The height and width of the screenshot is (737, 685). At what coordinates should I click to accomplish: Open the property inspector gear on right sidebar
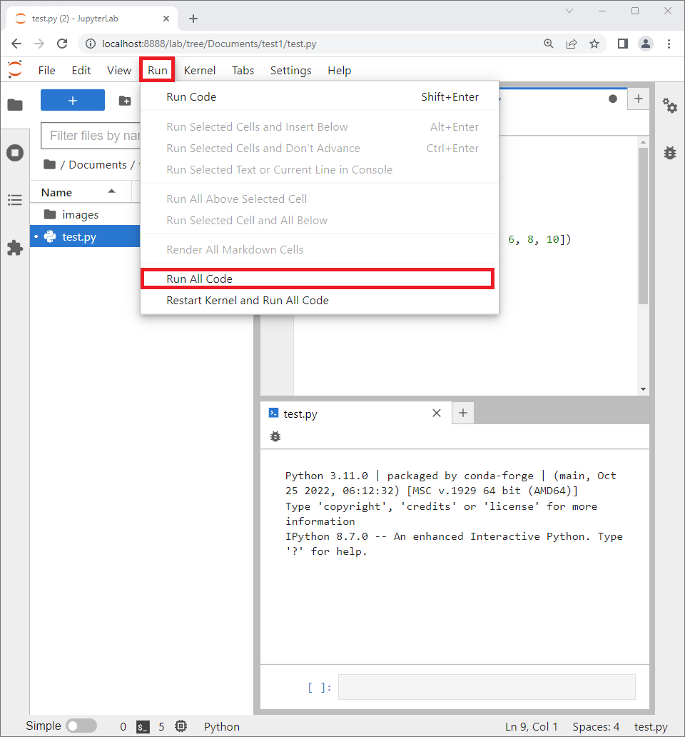(x=669, y=106)
